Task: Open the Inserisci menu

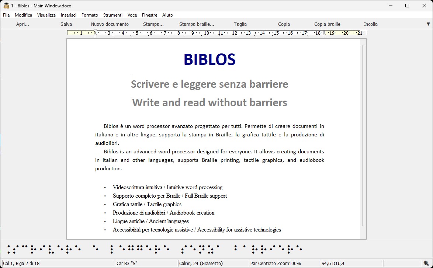Action: 69,15
